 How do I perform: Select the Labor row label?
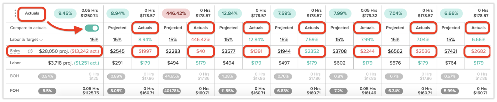pyautogui.click(x=15, y=63)
